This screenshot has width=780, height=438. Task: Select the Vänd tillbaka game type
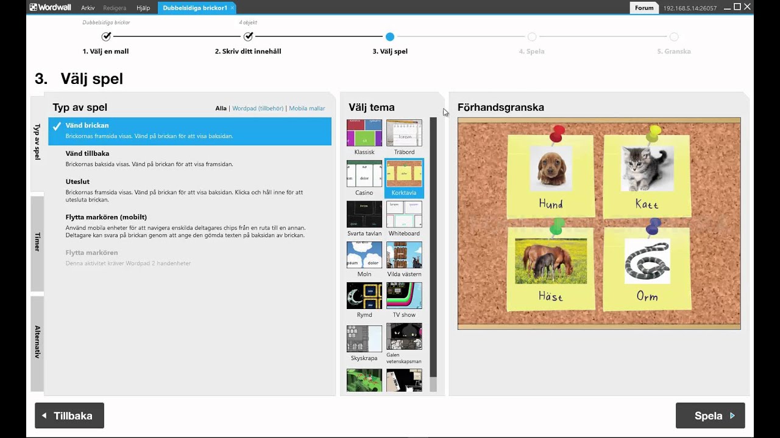[x=190, y=159]
